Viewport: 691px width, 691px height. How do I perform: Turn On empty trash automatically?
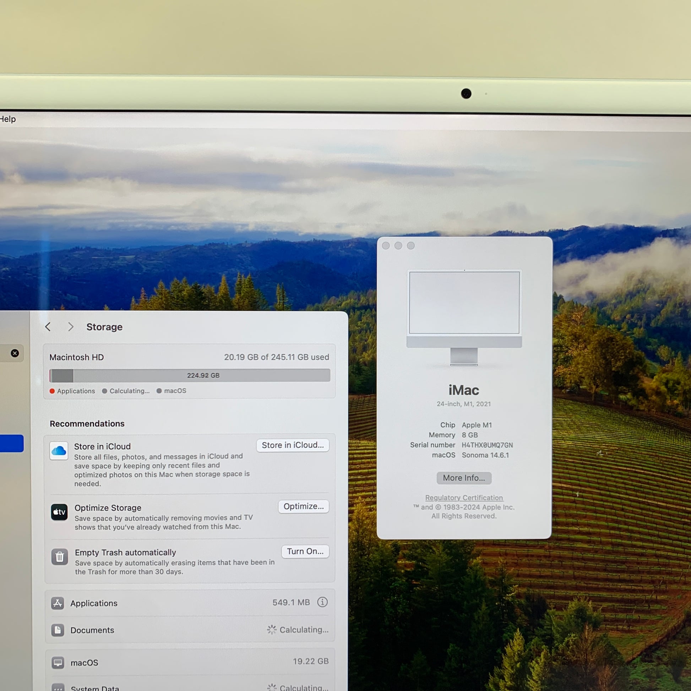[x=305, y=551]
